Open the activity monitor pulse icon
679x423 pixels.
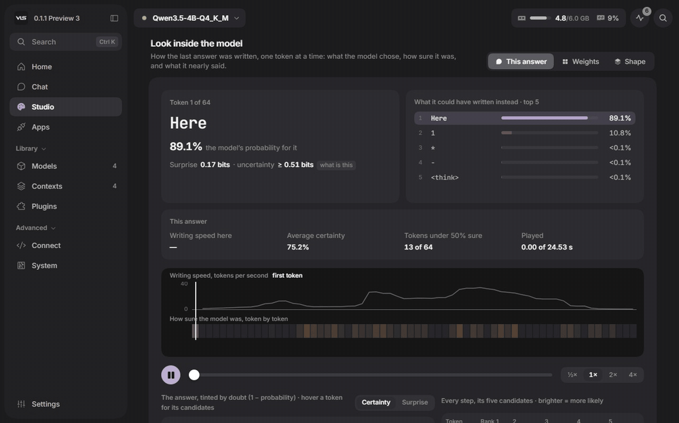click(x=640, y=18)
